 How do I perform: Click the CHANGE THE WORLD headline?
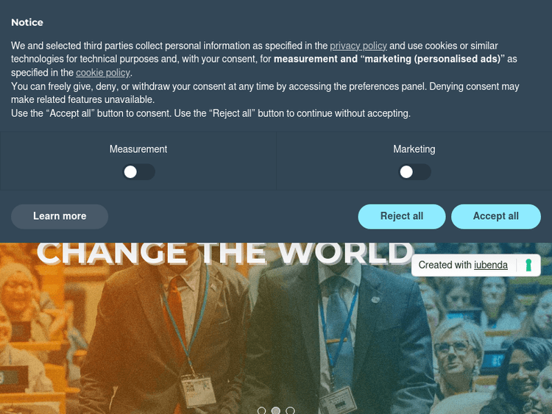pyautogui.click(x=225, y=253)
